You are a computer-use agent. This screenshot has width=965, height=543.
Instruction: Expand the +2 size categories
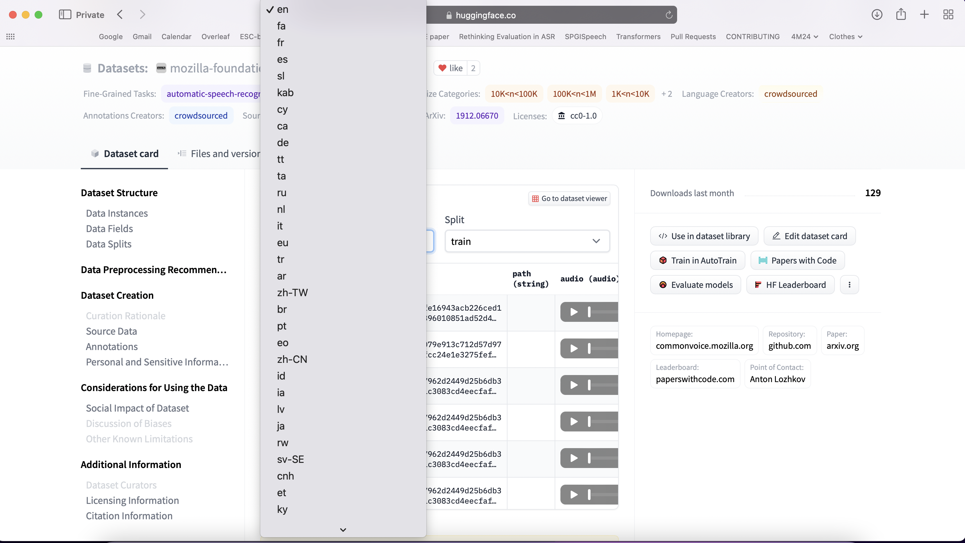coord(667,94)
